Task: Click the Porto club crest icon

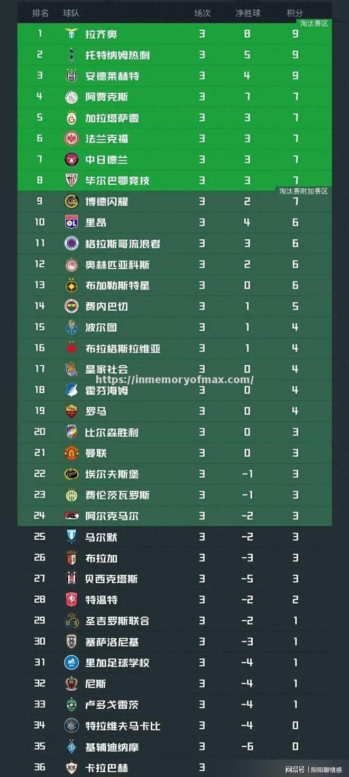Action: [x=71, y=327]
